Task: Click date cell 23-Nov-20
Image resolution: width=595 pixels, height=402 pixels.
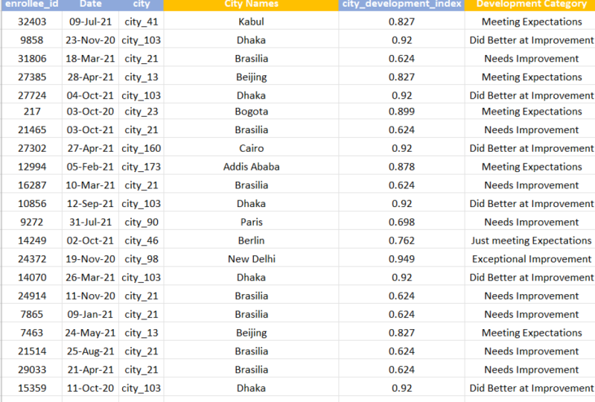Action: click(91, 40)
